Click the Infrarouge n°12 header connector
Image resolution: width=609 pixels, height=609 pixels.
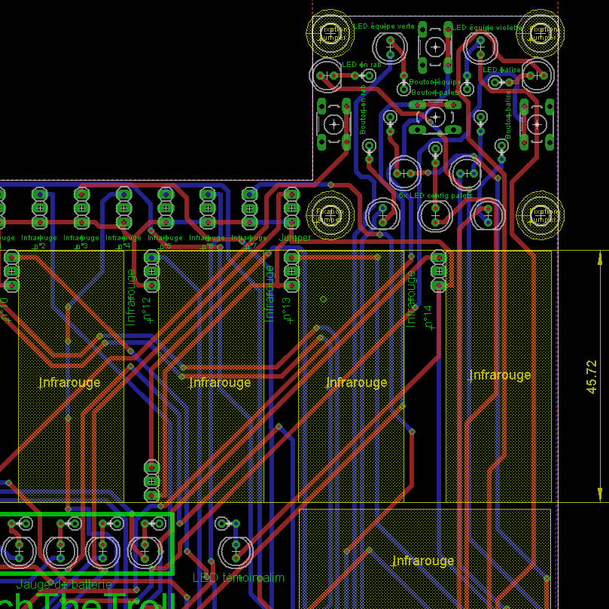[151, 270]
